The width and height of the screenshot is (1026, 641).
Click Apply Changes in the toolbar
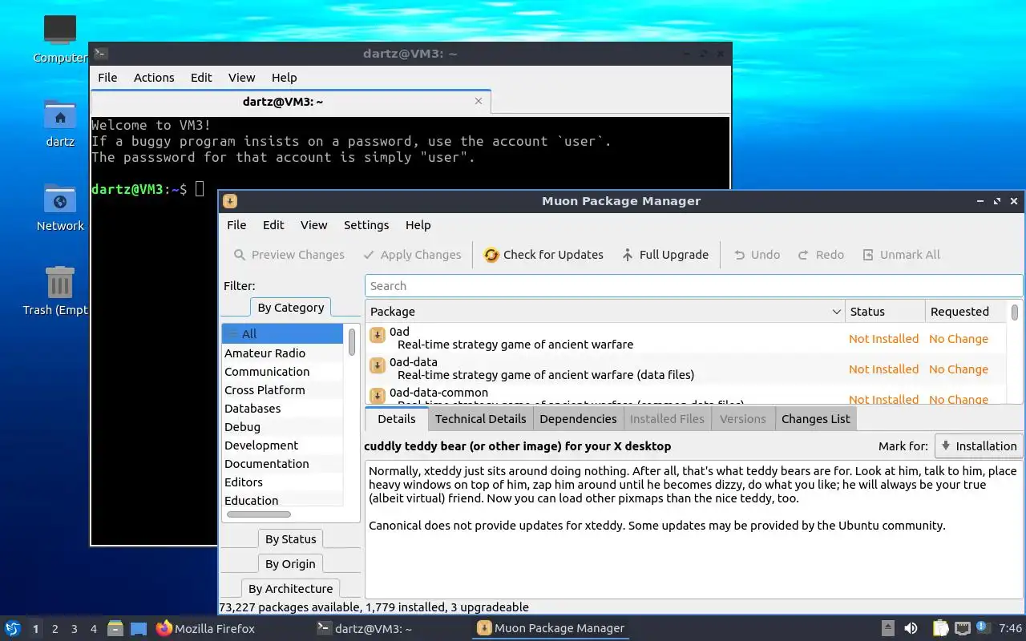(x=412, y=255)
